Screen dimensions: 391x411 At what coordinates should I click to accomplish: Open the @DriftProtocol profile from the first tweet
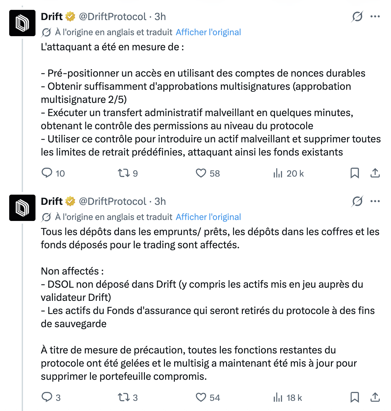pyautogui.click(x=112, y=16)
